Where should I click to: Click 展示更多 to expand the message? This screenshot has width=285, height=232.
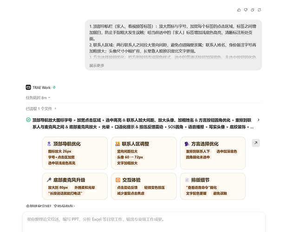97,65
